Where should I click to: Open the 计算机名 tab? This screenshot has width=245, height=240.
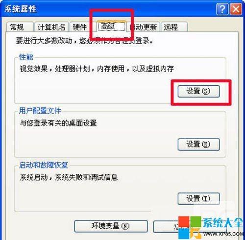coord(51,27)
